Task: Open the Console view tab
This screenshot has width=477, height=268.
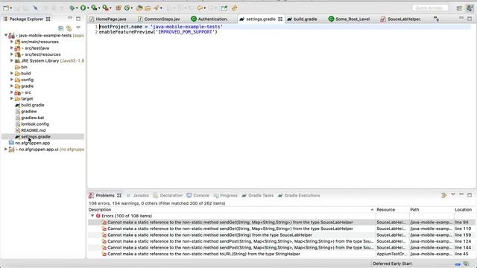Action: click(x=198, y=195)
